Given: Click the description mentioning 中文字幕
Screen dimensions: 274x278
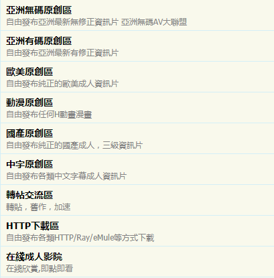Looking at the screenshot, I should click(x=66, y=176).
